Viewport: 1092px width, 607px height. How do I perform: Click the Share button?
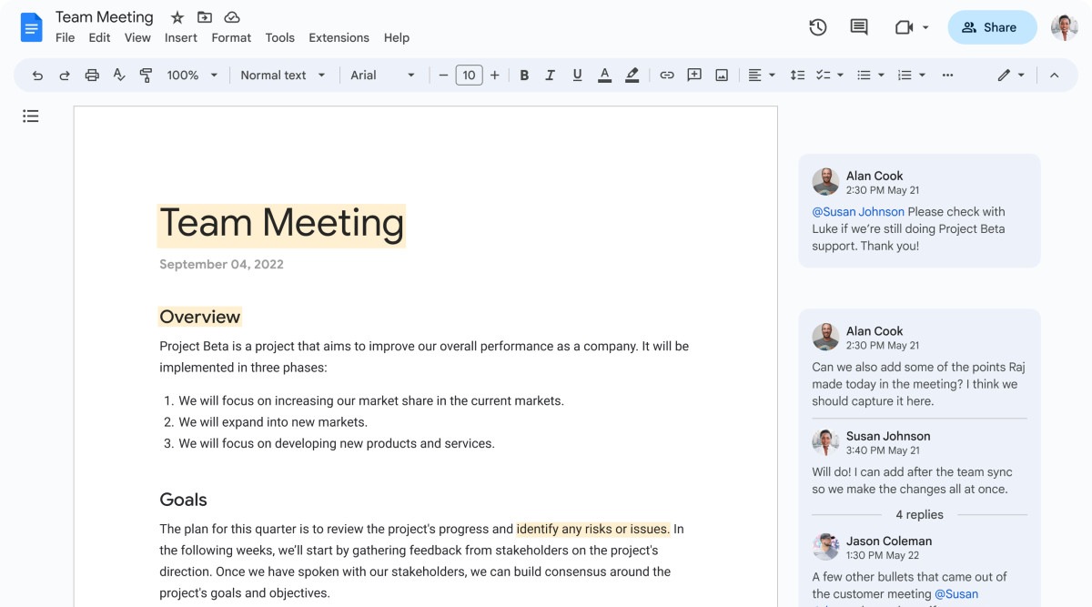tap(992, 27)
